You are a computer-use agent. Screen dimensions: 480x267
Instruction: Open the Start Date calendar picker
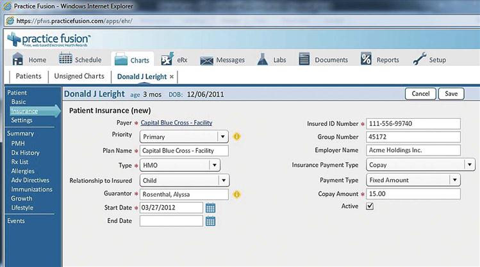tap(210, 208)
